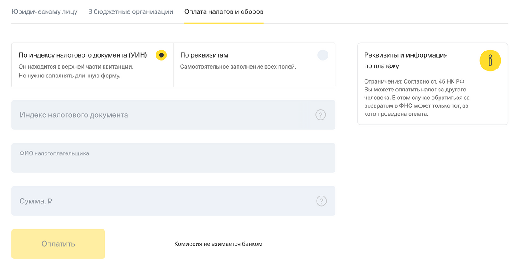The width and height of the screenshot is (529, 276).
Task: Click the question mark icon in the Сумма field
Action: click(x=321, y=201)
